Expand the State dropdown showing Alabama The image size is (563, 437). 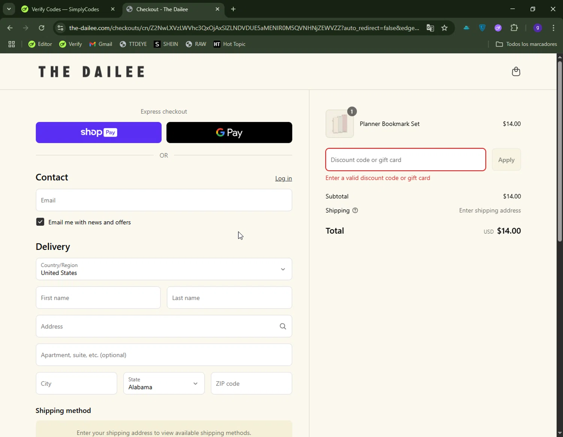[x=164, y=383]
